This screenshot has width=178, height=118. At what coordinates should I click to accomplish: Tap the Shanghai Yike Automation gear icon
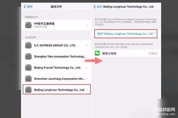[x=28, y=56]
